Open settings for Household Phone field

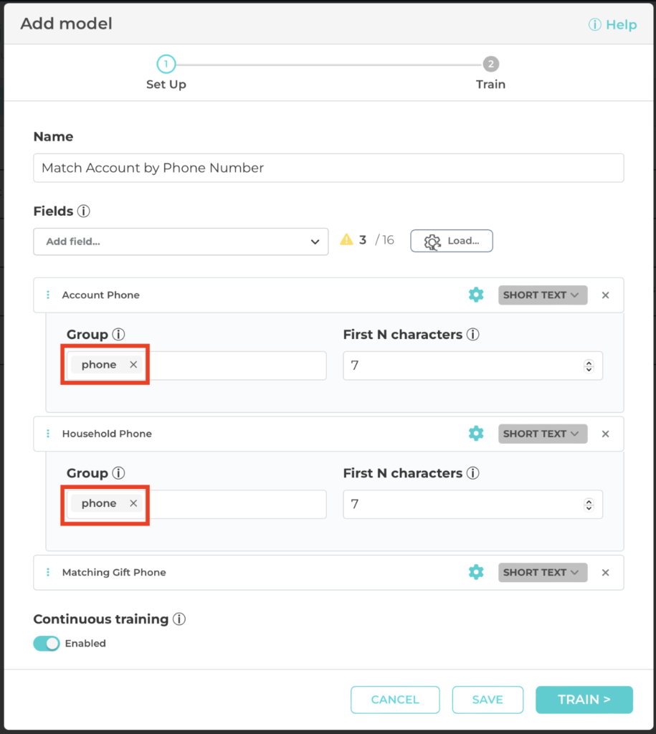476,433
